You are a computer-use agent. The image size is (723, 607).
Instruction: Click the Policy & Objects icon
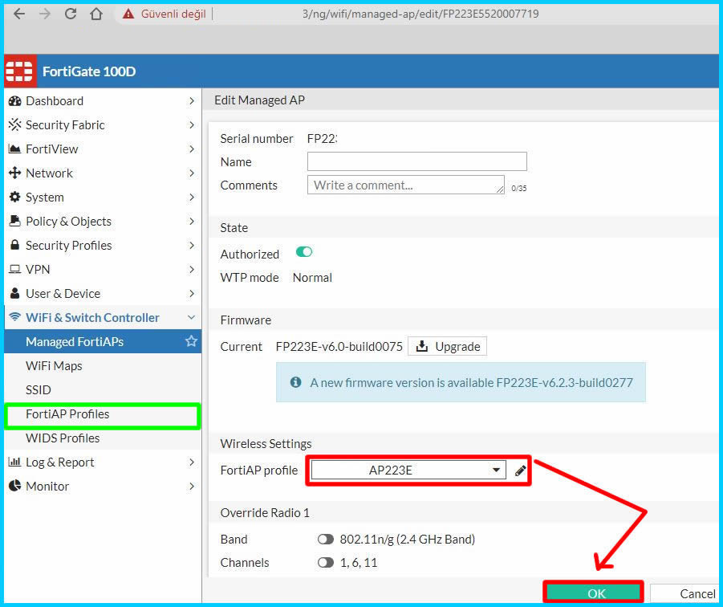[x=14, y=221]
